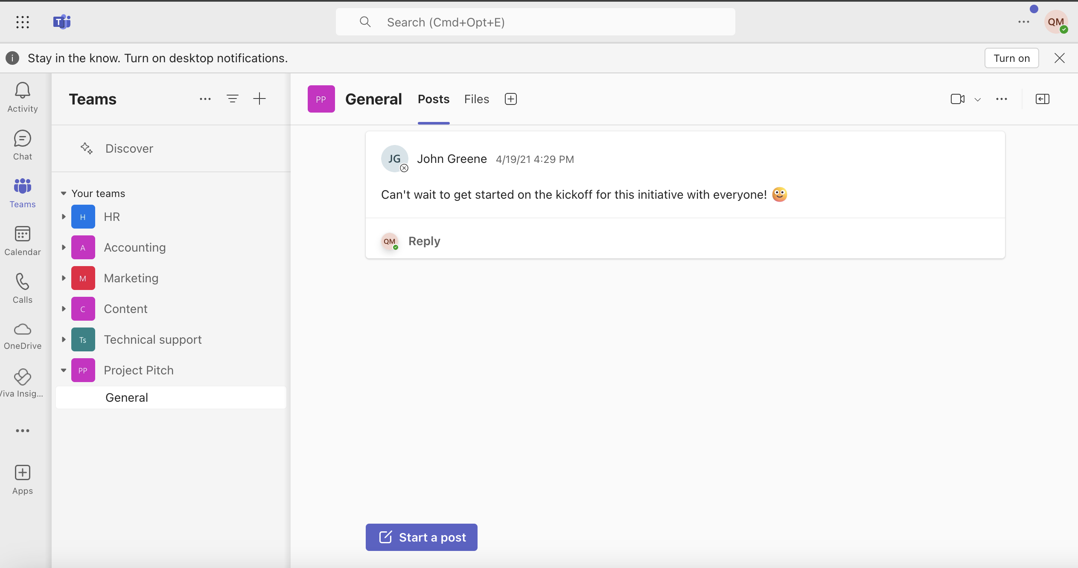Turn on desktop notifications
Screen dimensions: 1078x568
1012,58
